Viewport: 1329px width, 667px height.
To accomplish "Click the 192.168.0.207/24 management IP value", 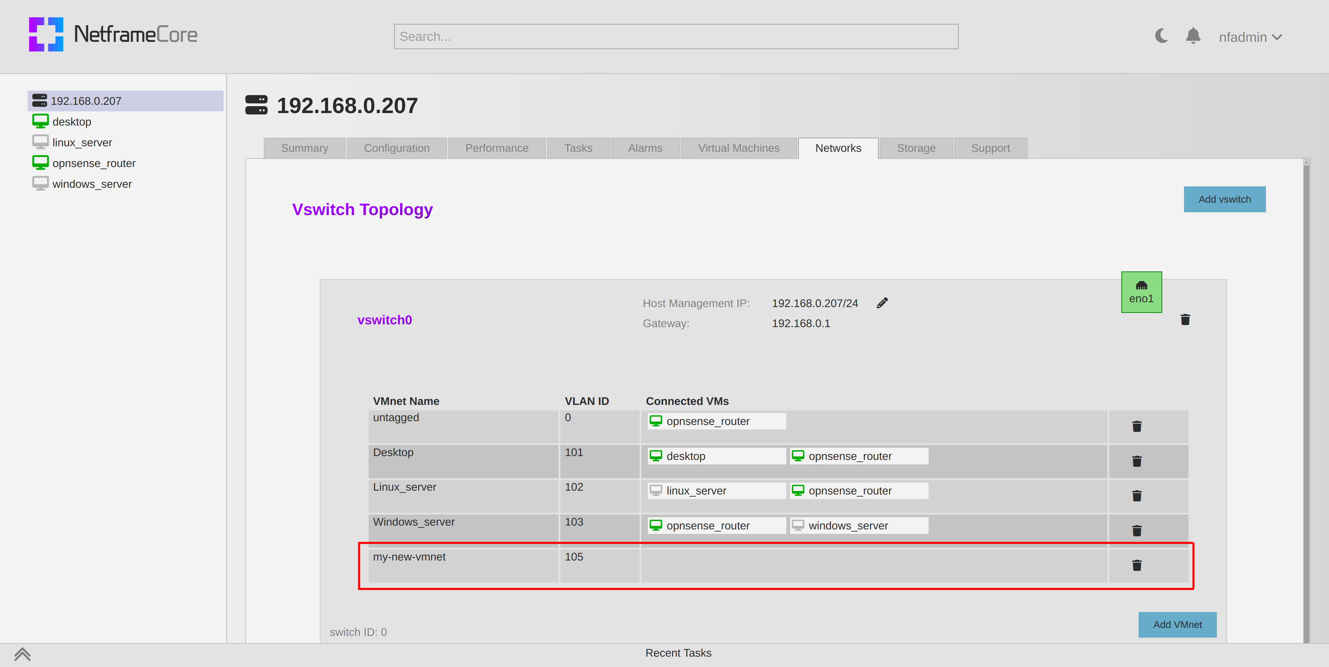I will coord(815,303).
